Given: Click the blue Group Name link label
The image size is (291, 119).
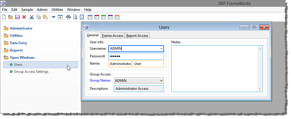Looking at the screenshot, I should click(100, 80).
